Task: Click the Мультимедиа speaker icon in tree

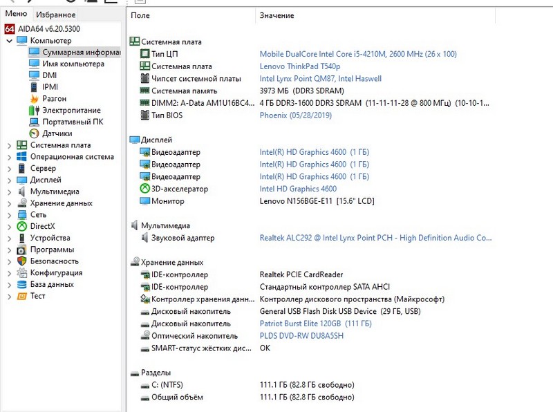Action: pyautogui.click(x=22, y=191)
